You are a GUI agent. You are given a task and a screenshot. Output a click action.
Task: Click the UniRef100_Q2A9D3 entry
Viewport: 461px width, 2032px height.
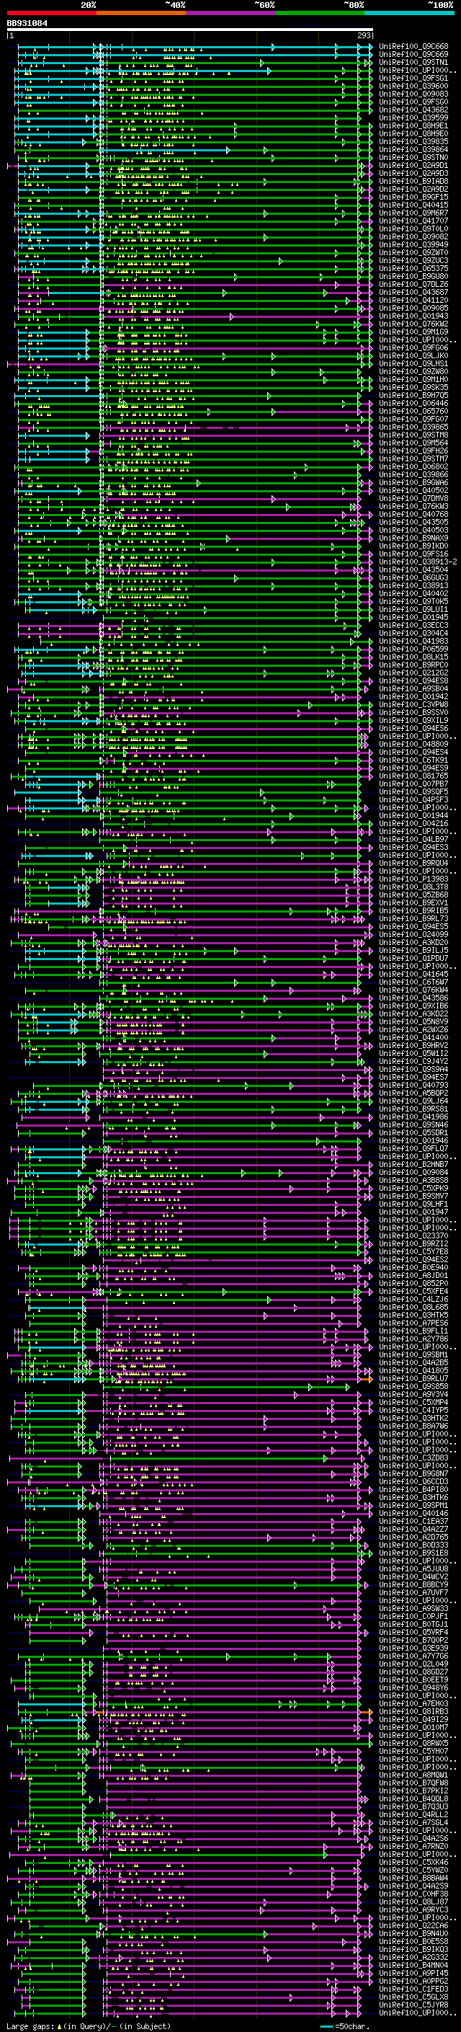pyautogui.click(x=413, y=173)
